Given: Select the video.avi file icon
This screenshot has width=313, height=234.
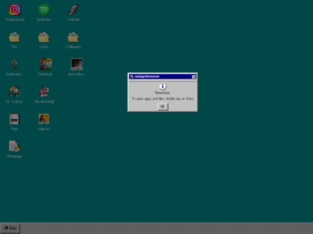Looking at the screenshot, I should point(44,119).
